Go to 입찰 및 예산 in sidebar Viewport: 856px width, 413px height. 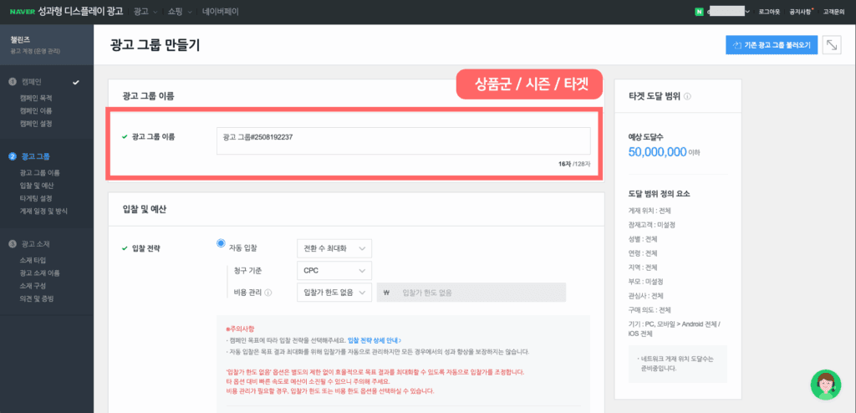(36, 186)
